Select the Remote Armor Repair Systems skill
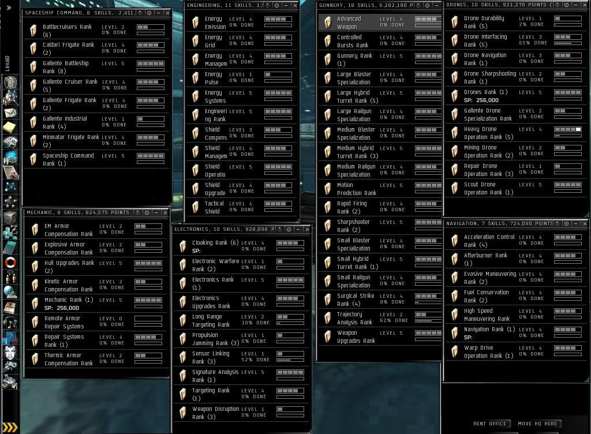Screen dimensions: 591x434 (x=96, y=322)
